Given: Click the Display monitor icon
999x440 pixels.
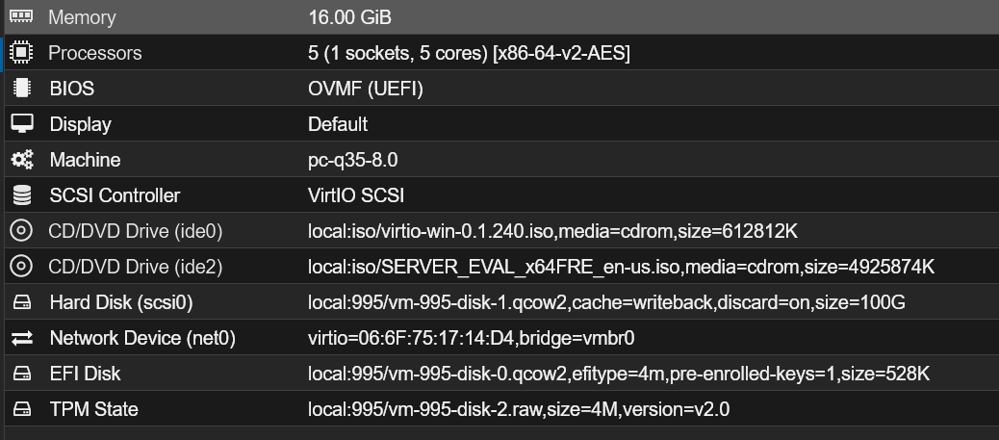Looking at the screenshot, I should (x=21, y=124).
